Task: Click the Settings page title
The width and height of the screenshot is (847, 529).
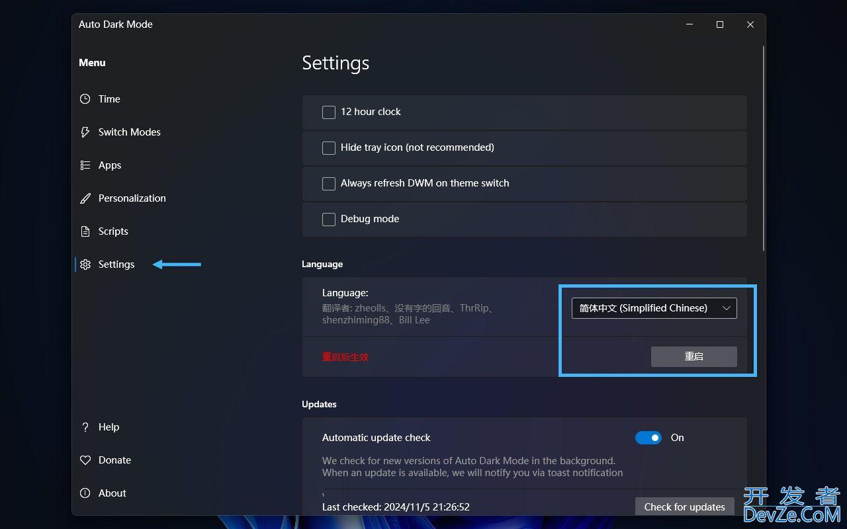Action: [x=335, y=63]
